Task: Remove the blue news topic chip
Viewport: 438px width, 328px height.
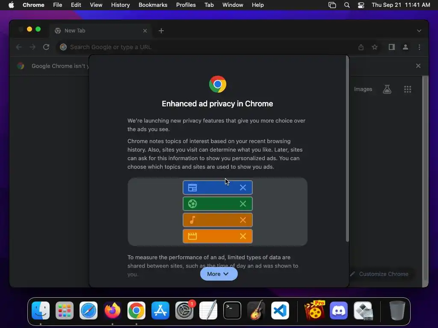Action: click(243, 188)
